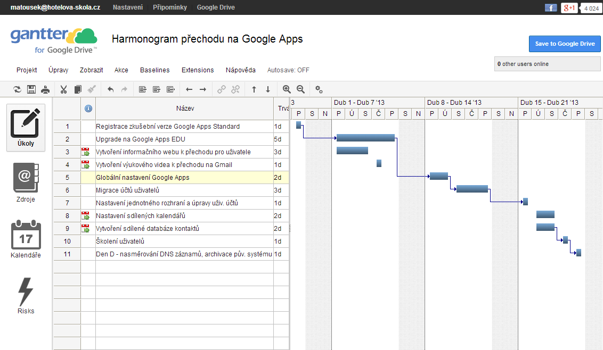
Task: Outdent the task with the left arrow icon
Action: (x=189, y=89)
